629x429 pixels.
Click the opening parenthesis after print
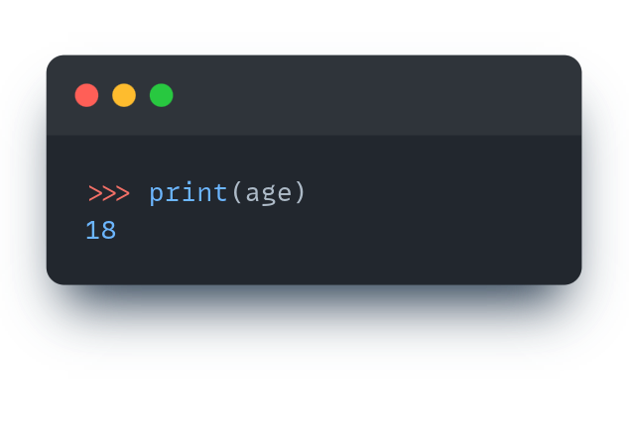pos(236,193)
